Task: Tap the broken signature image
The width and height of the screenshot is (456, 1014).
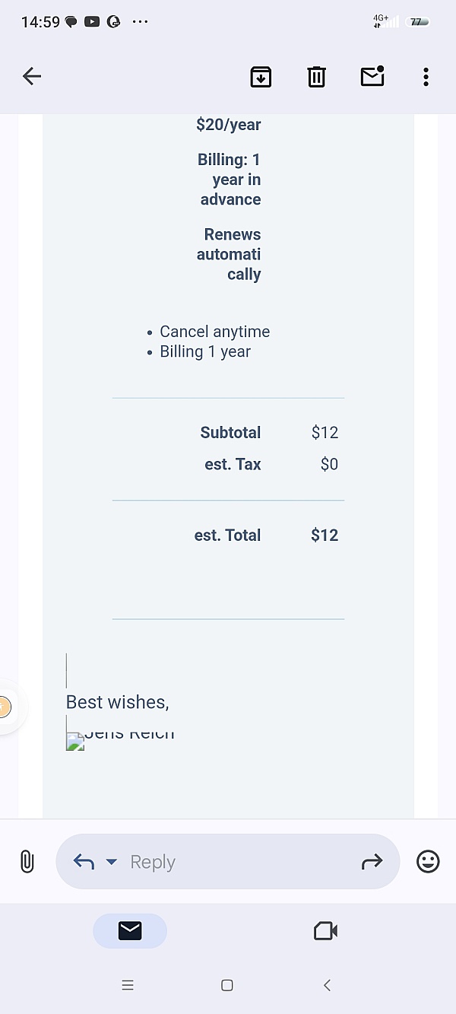Action: pyautogui.click(x=75, y=742)
